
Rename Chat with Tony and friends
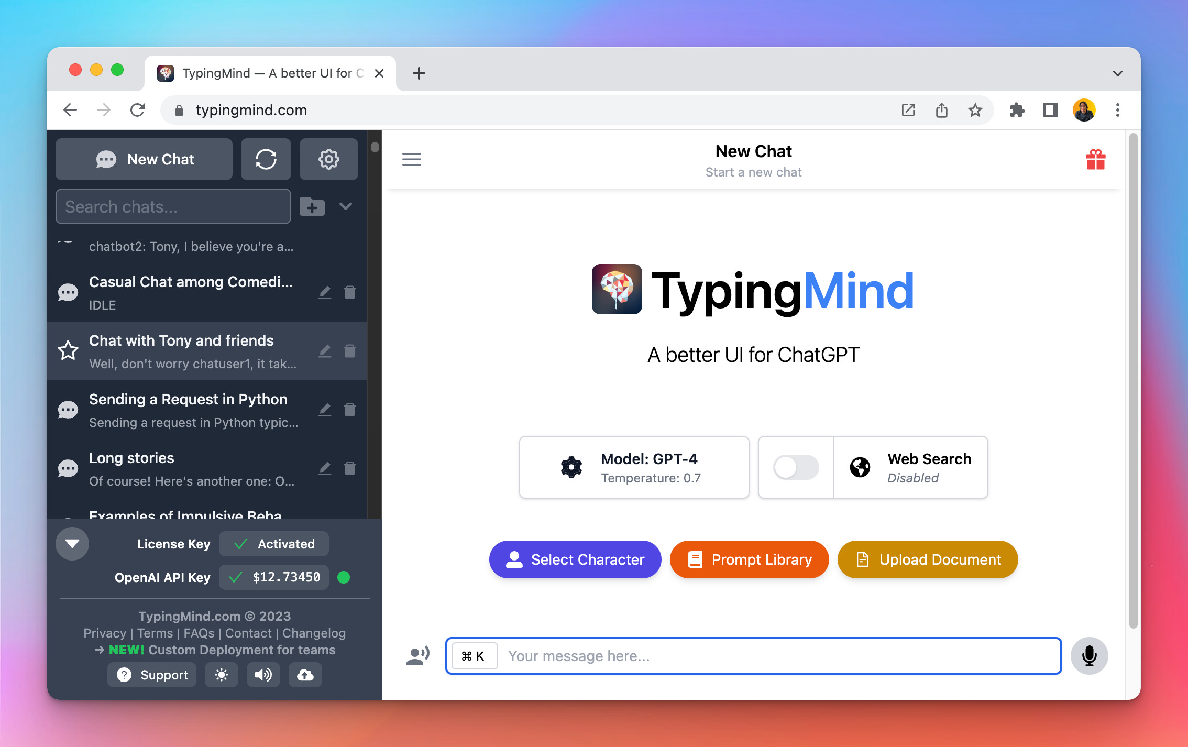point(325,351)
